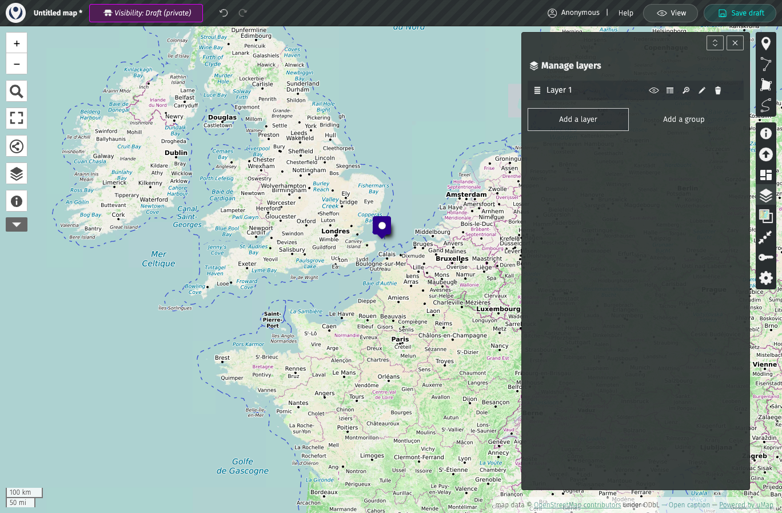Open map advanced settings gear
782x513 pixels.
coord(766,278)
